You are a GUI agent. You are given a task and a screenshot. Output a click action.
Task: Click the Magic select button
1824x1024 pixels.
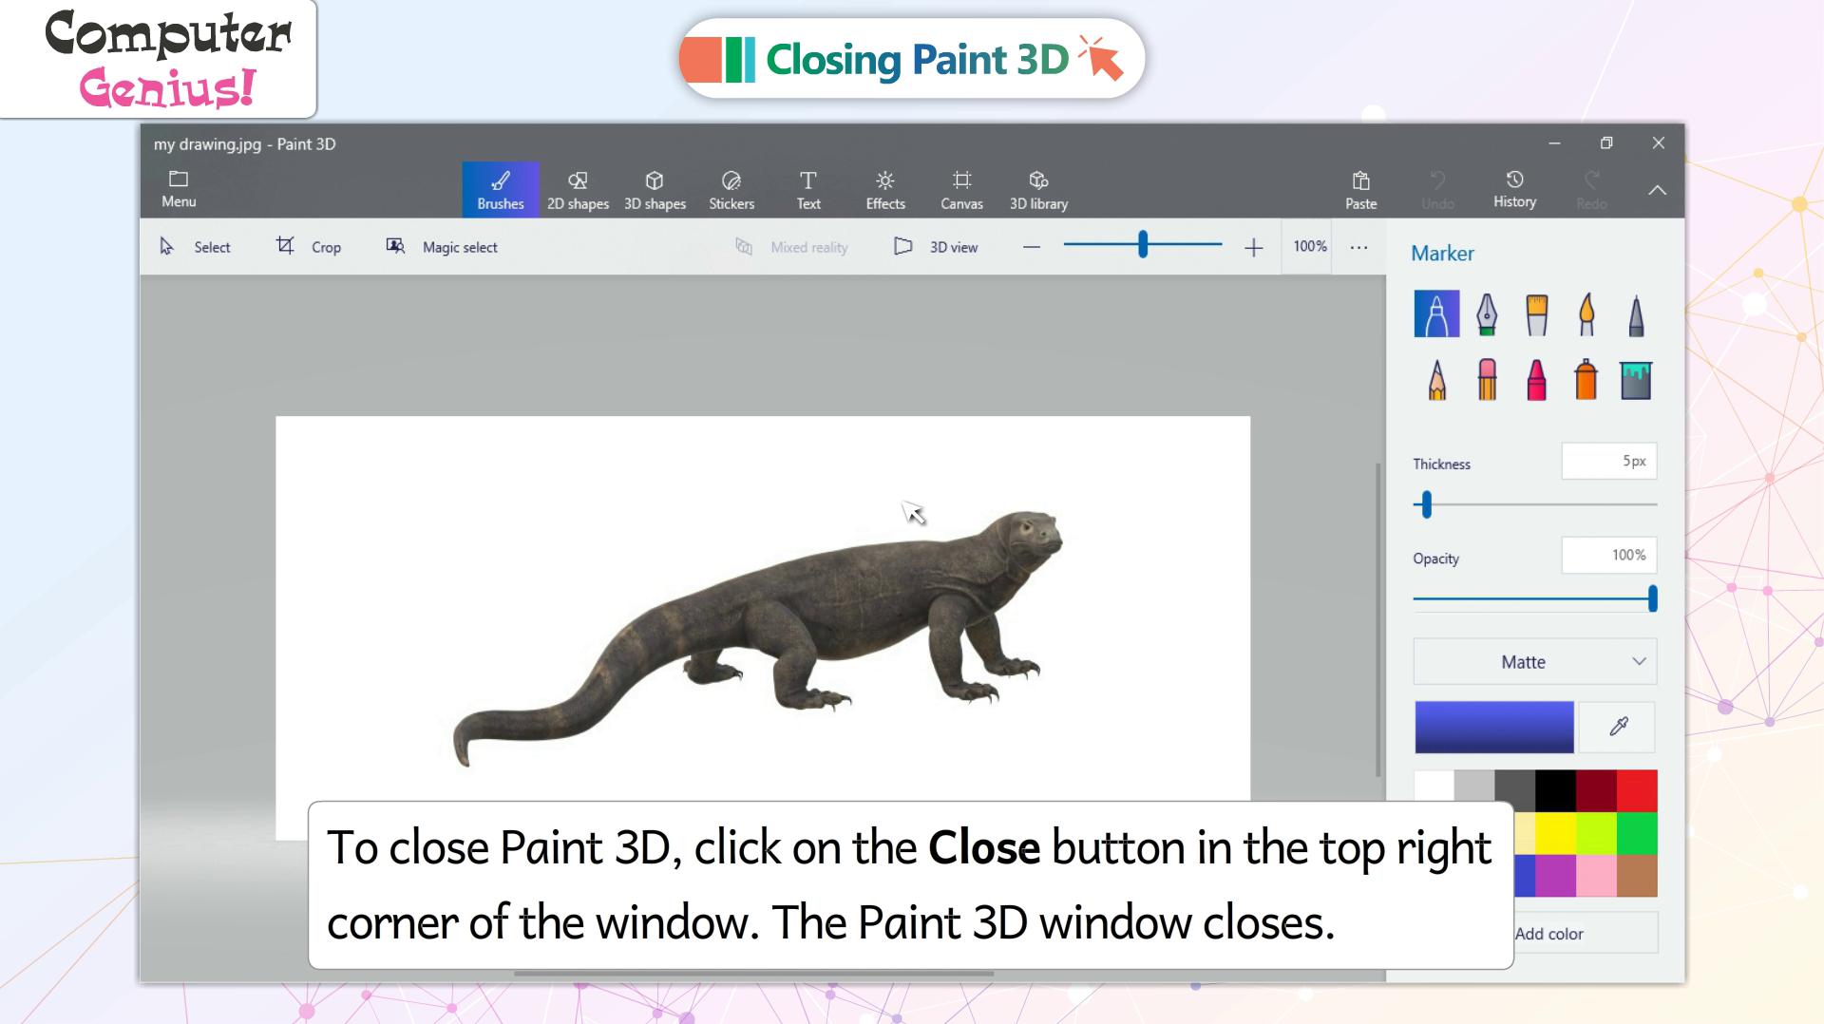[442, 247]
